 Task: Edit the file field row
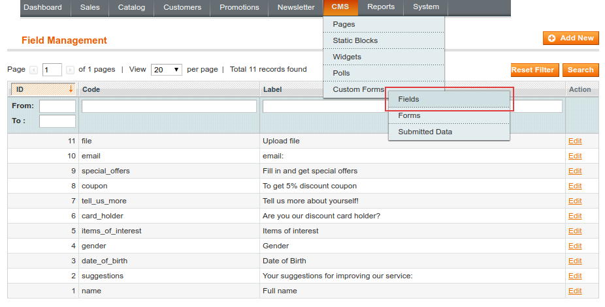click(x=575, y=141)
